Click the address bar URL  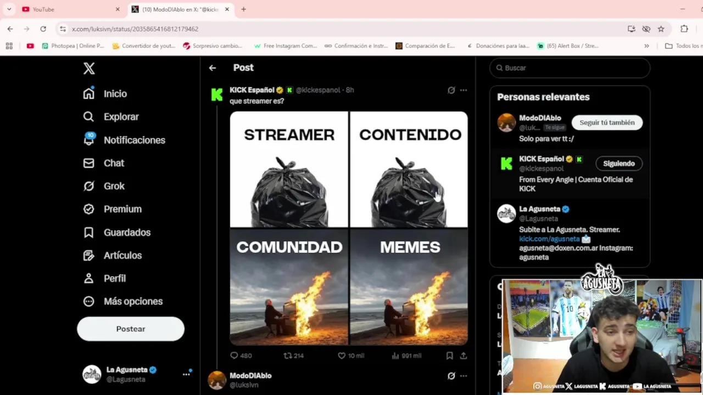135,29
